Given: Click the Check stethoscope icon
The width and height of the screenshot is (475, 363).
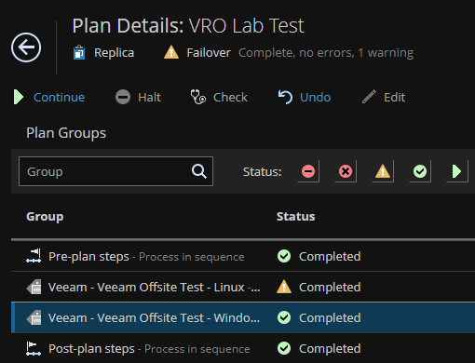Looking at the screenshot, I should click(197, 97).
